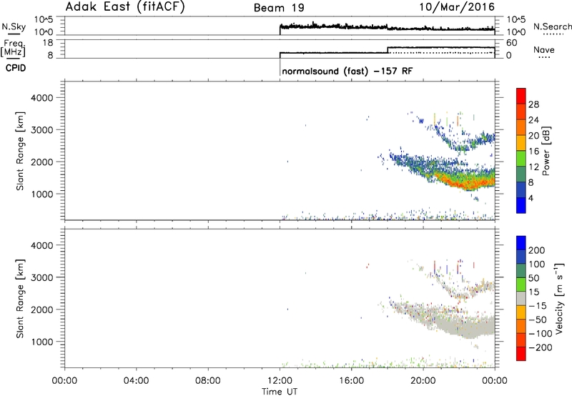Click the strong orange backscatter band in power plot
Screen dimensions: 572x396
(x=465, y=183)
